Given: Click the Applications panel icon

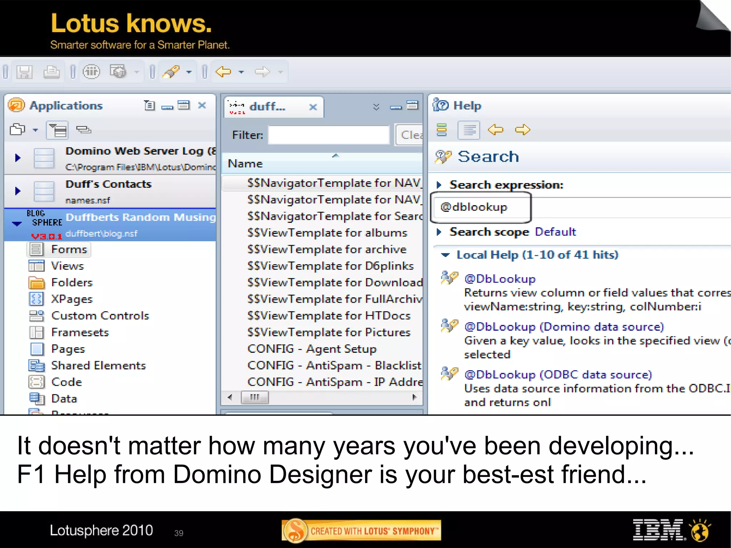Looking at the screenshot, I should [x=16, y=105].
